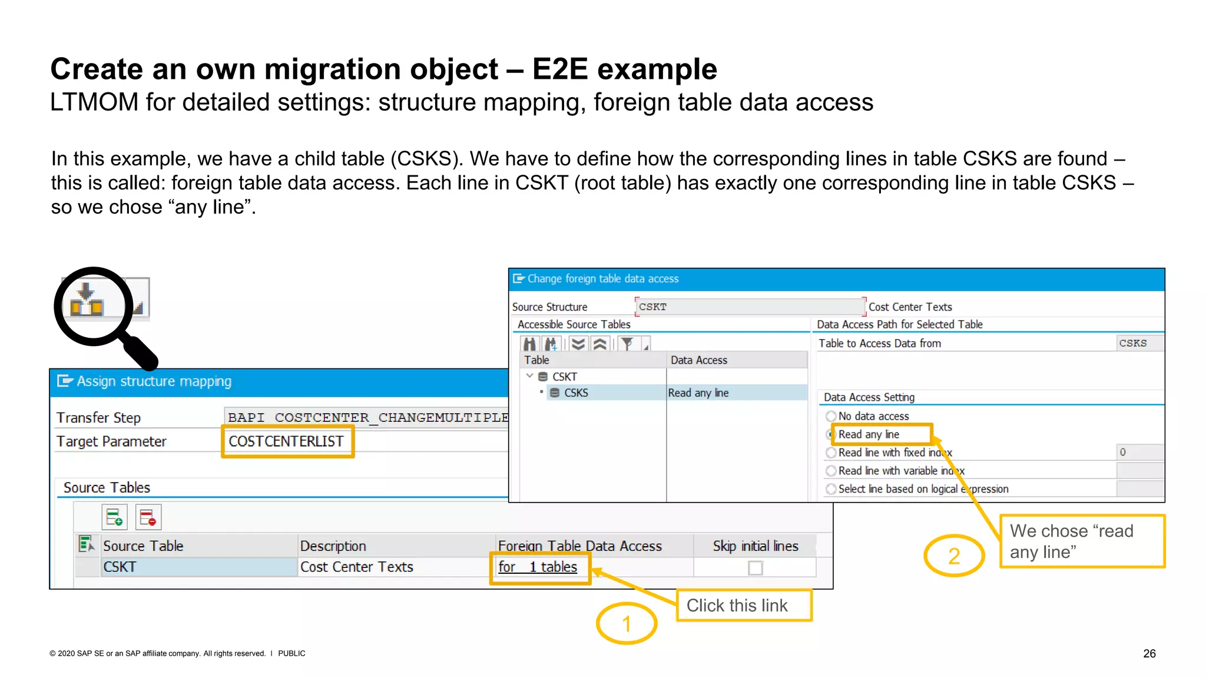Click the table select-all settings icon
This screenshot has width=1206, height=678.
[x=87, y=544]
